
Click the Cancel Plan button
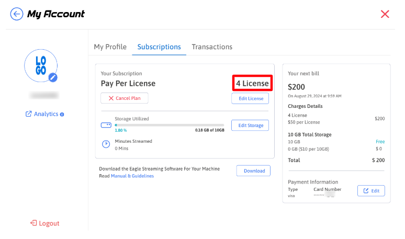coord(125,98)
